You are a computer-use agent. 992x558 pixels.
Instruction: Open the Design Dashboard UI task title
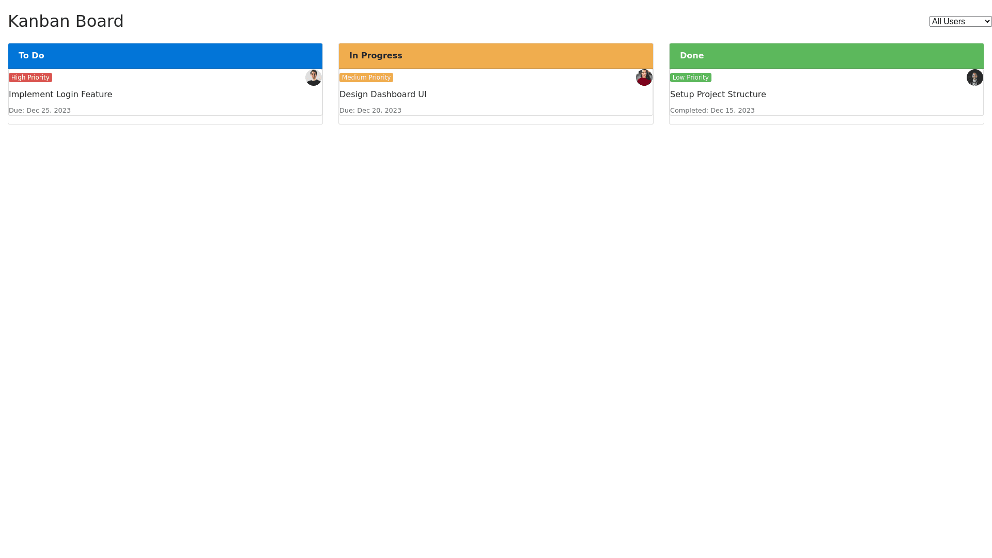383,94
